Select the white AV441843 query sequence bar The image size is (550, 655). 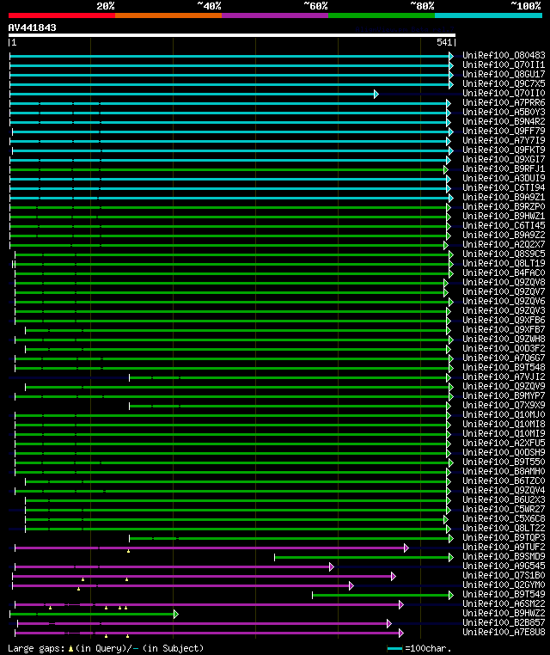point(232,35)
